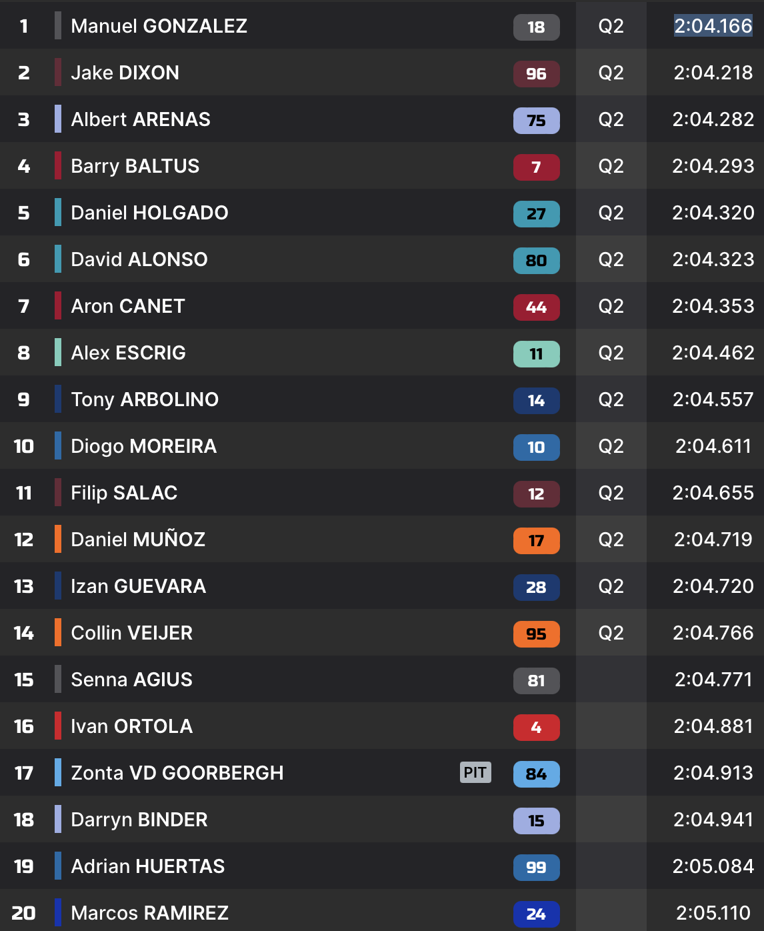Click Marcos Ramirez's number 24 badge
764x931 pixels.
pos(536,914)
